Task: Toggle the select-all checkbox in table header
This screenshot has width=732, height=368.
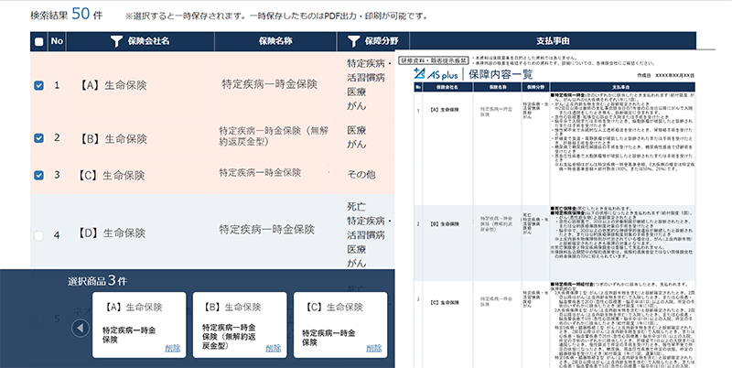Action: [x=38, y=42]
